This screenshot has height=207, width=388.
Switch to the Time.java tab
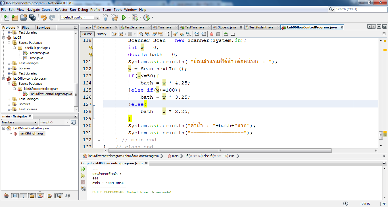[164, 27]
